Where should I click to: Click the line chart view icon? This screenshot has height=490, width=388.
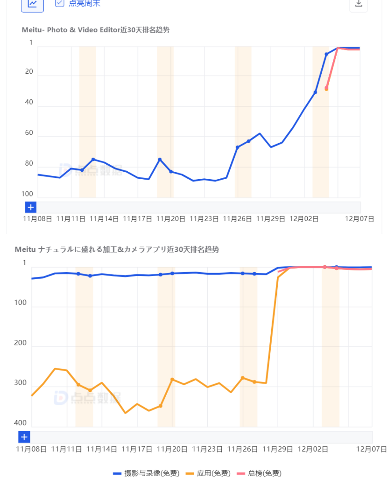tap(32, 4)
